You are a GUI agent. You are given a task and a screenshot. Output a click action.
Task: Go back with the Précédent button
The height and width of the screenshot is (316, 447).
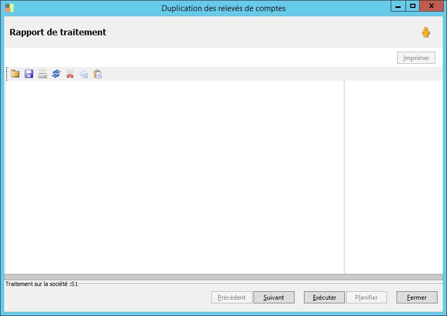(232, 298)
